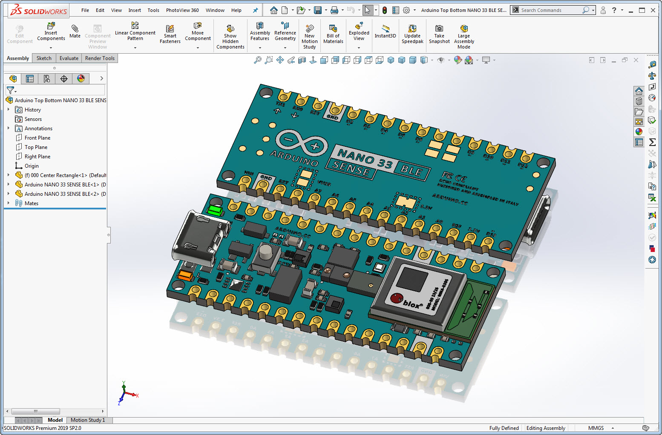The height and width of the screenshot is (435, 662).
Task: Open the Linear Component Pattern dropdown arrow
Action: [x=135, y=48]
